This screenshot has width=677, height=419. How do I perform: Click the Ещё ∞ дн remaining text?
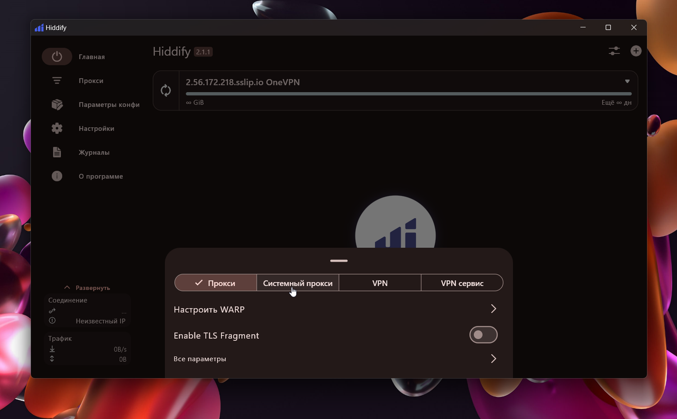coord(616,103)
